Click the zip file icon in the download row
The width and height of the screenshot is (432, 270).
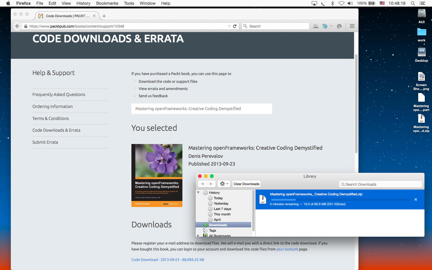[x=263, y=199]
